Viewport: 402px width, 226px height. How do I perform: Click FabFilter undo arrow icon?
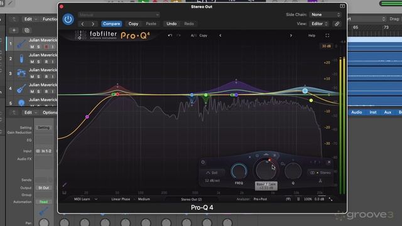(x=170, y=35)
